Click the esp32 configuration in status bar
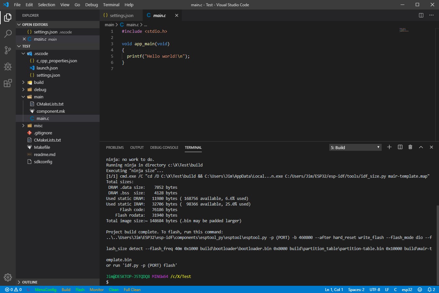Viewport: 439px width, 293px height. 407,290
